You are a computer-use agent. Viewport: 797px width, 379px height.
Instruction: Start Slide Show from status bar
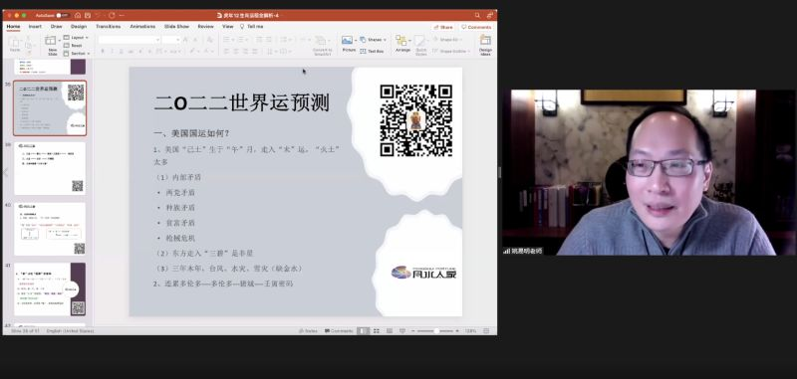(402, 331)
